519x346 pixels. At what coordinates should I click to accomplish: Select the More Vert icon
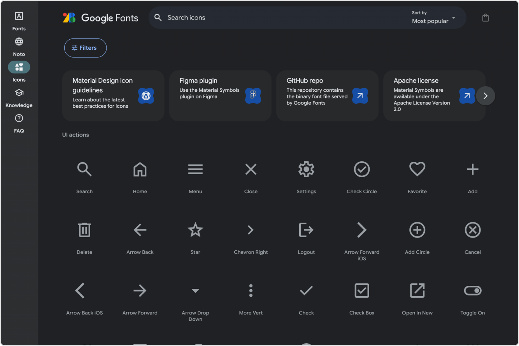click(251, 290)
